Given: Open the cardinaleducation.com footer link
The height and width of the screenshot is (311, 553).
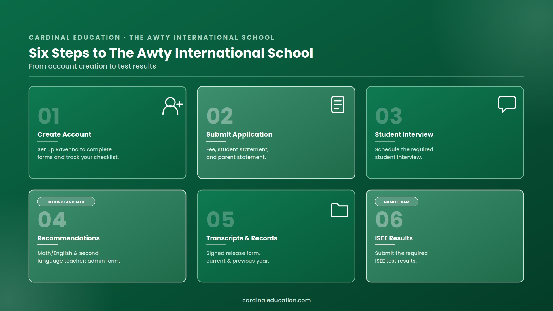Looking at the screenshot, I should [276, 300].
